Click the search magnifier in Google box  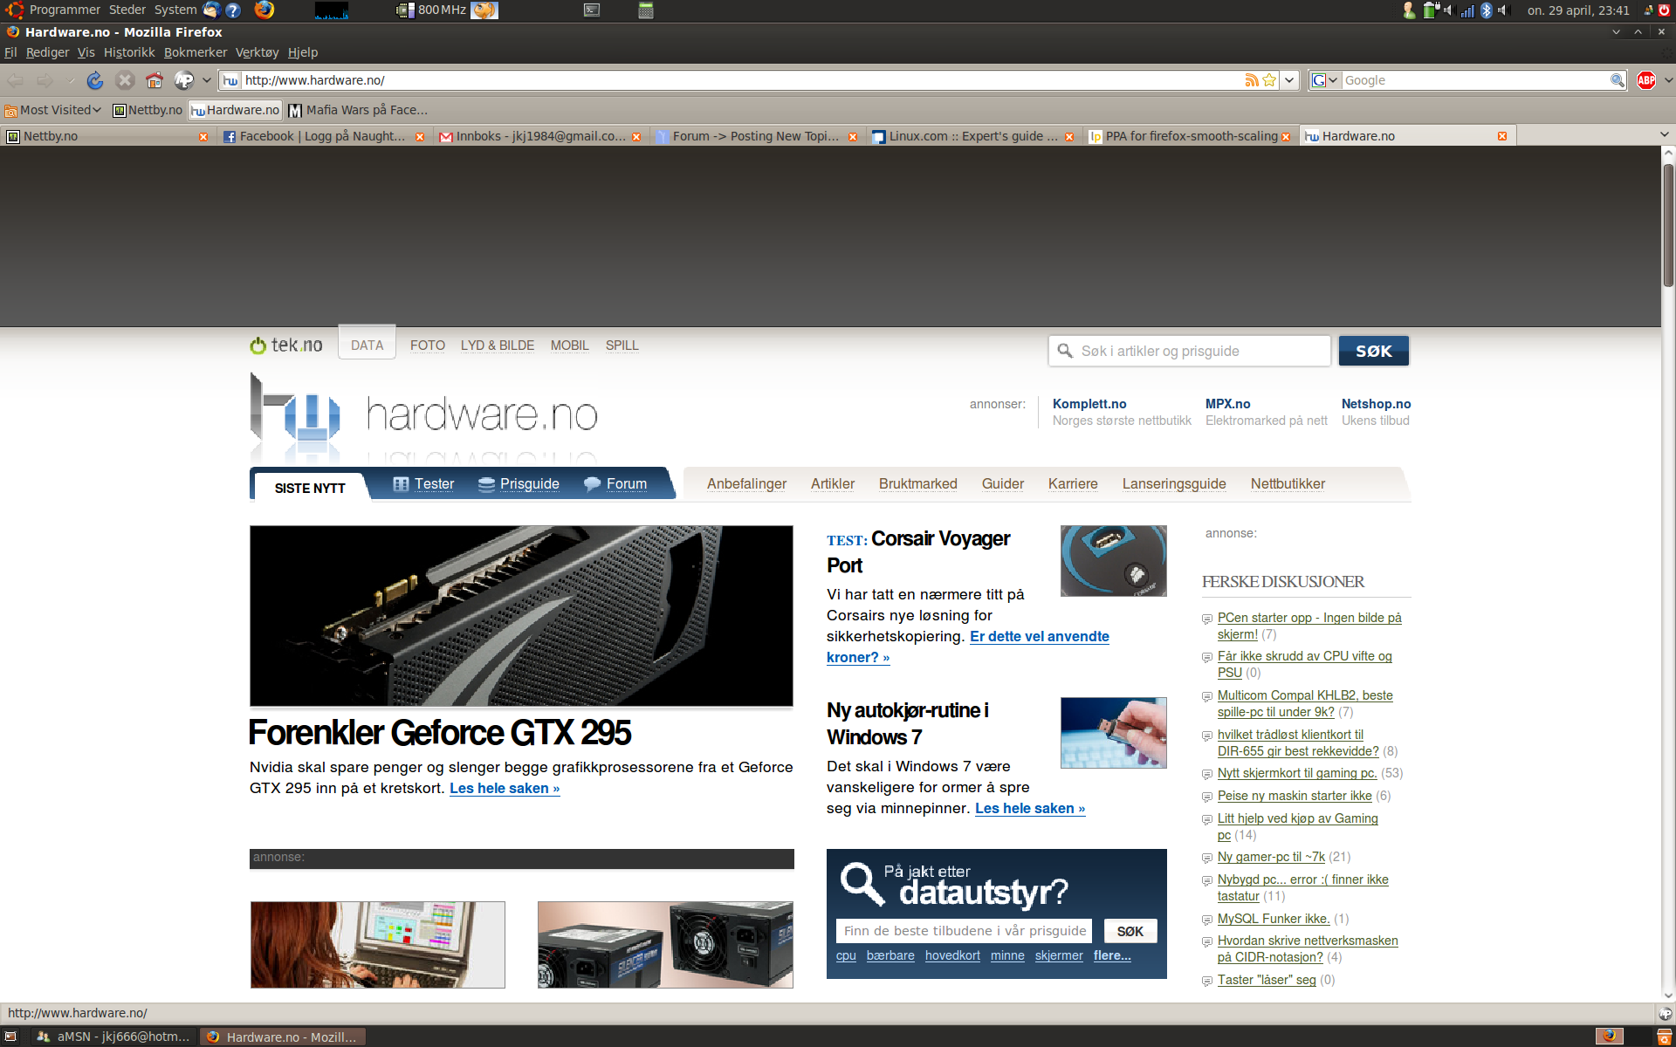pos(1617,80)
